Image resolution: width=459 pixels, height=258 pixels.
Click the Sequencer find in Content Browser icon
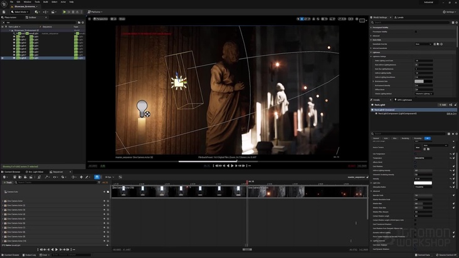tap(20, 177)
